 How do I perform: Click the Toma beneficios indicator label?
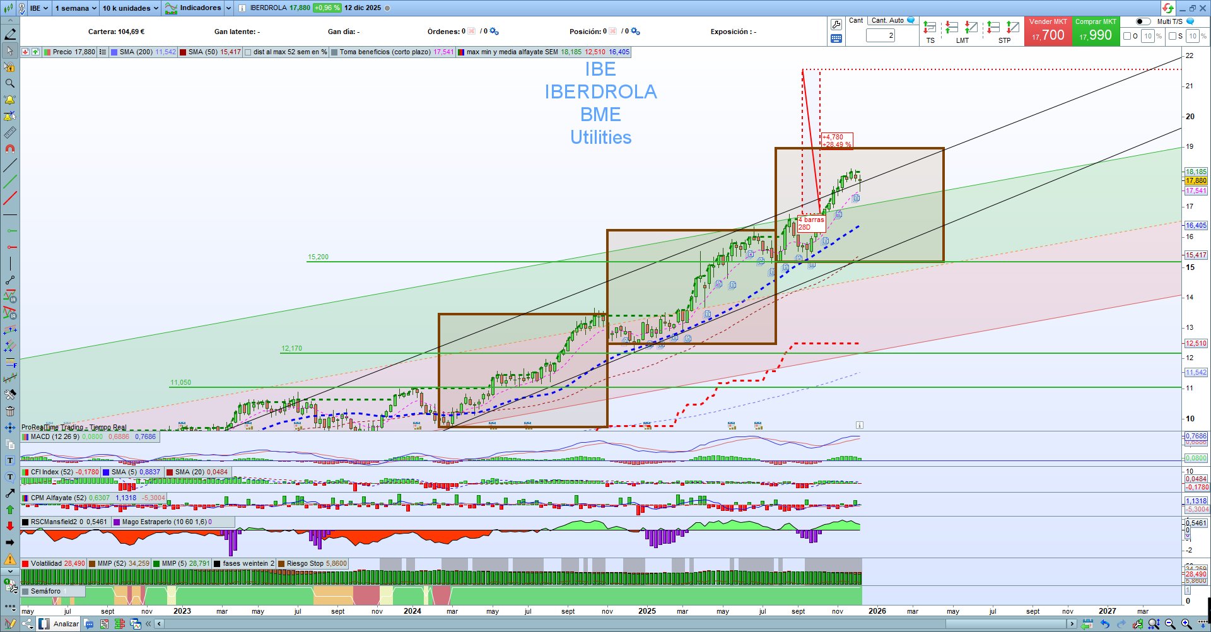[x=385, y=52]
